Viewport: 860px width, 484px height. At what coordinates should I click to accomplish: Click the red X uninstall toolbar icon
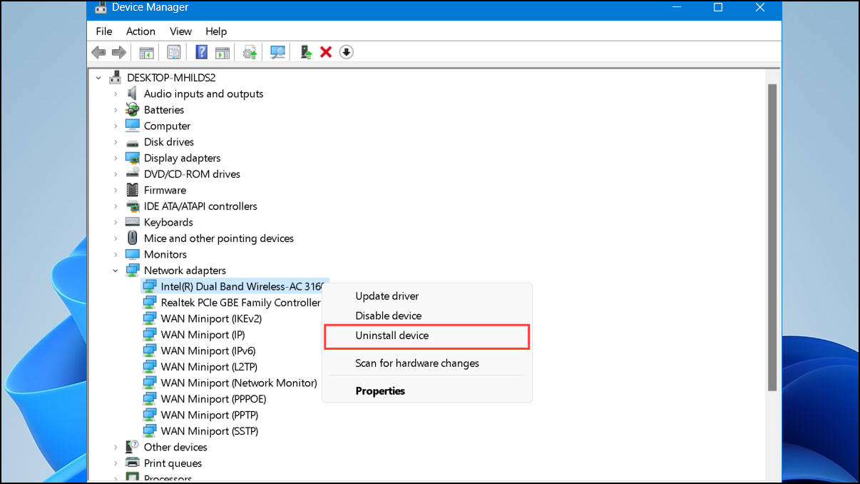click(326, 52)
